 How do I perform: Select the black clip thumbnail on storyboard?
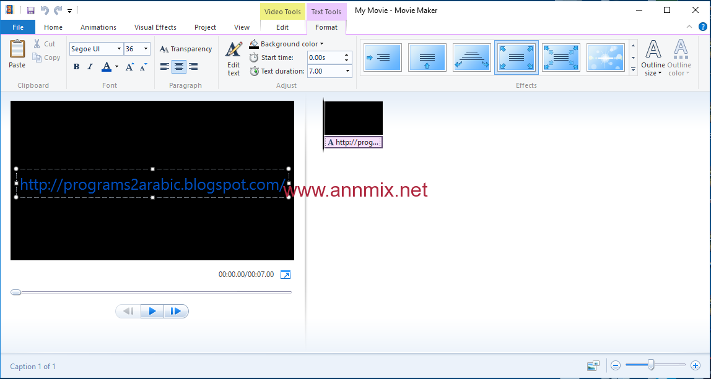pos(354,117)
